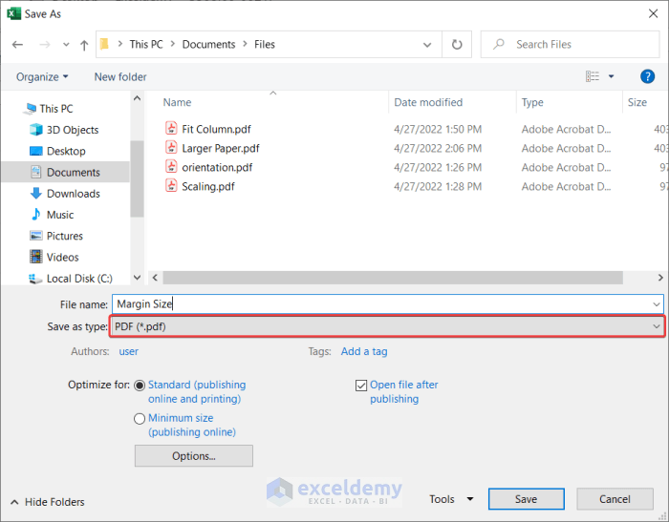Toggle Open file after publishing checkbox
This screenshot has width=669, height=522.
[361, 386]
